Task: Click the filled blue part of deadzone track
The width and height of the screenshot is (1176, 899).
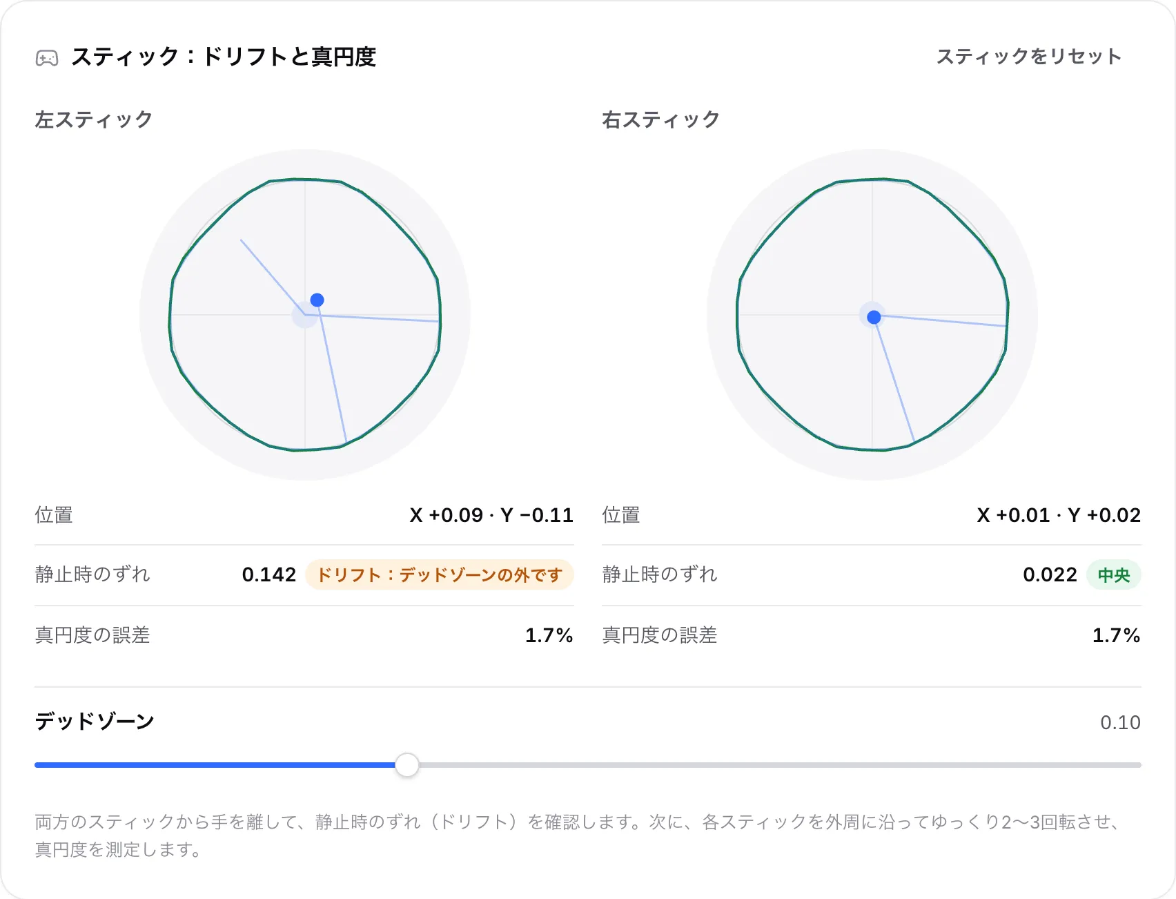Action: tap(215, 765)
